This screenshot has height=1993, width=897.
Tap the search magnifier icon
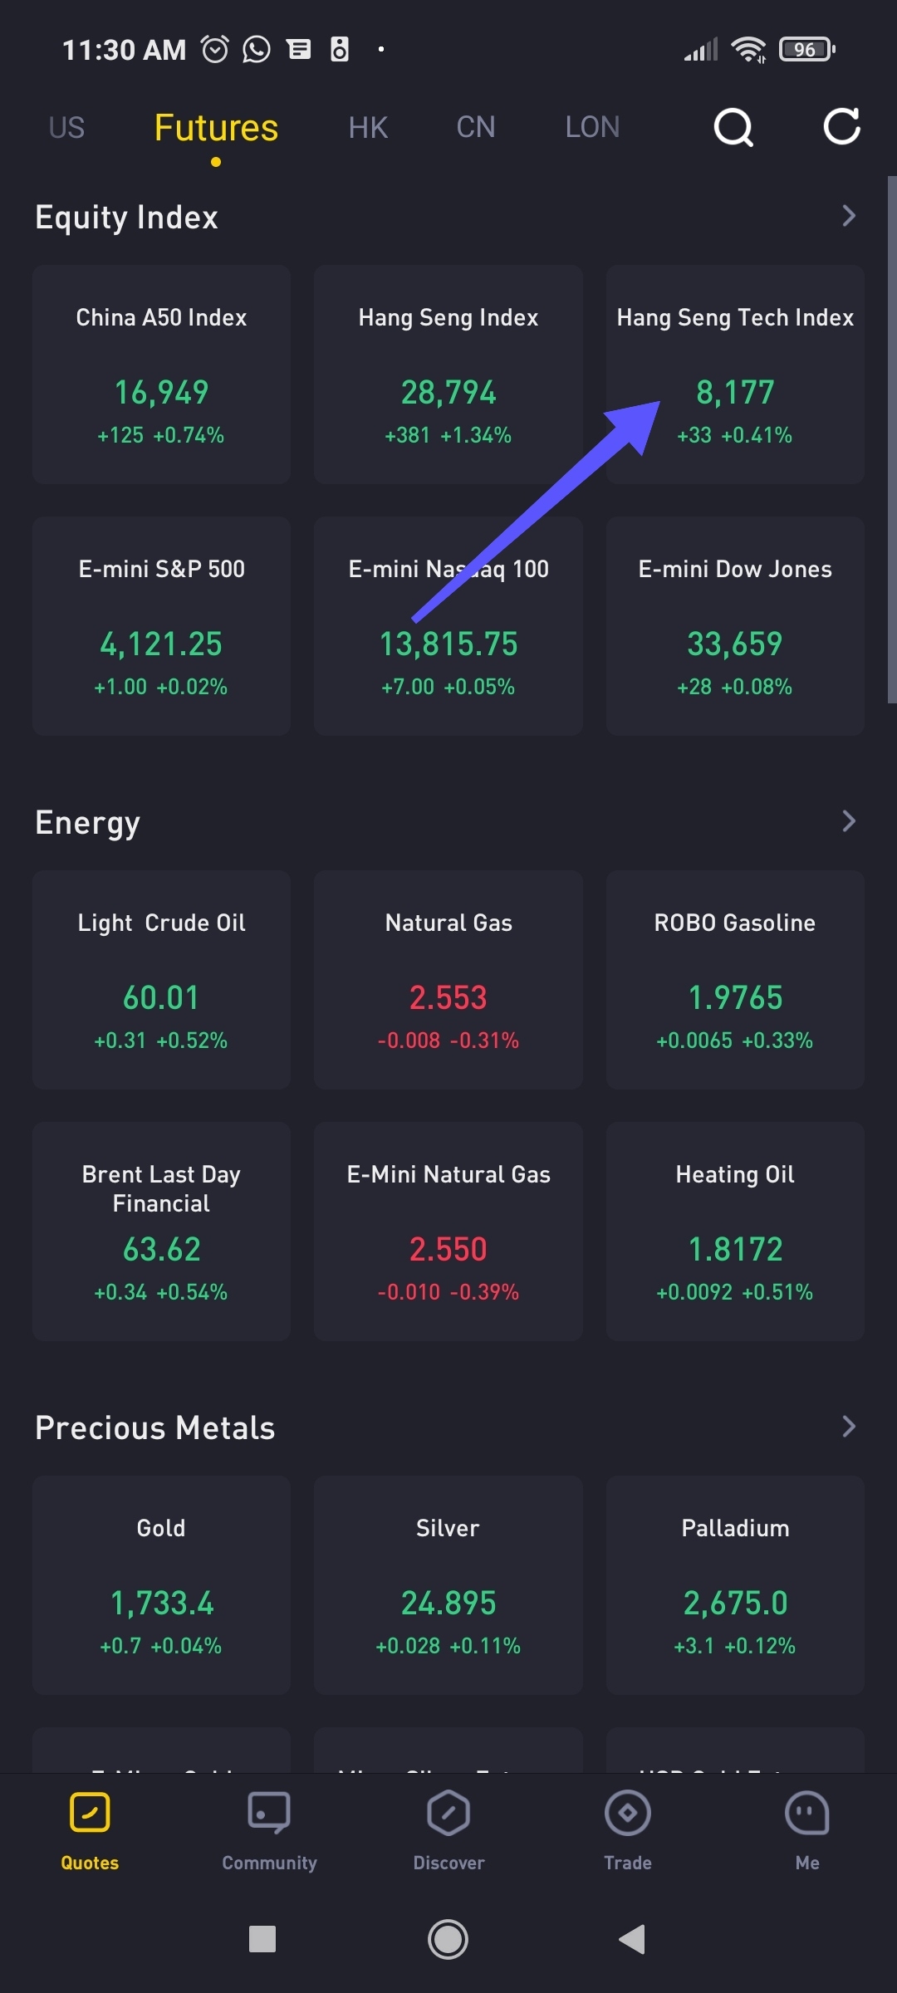(733, 127)
